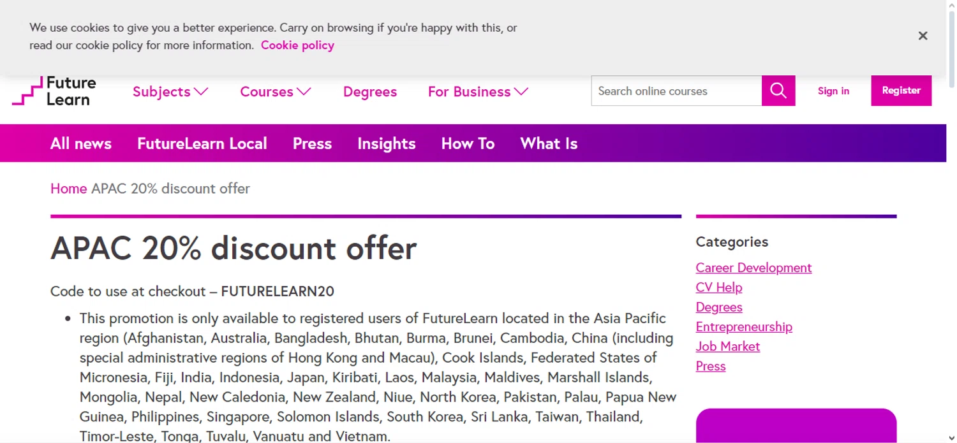Dismiss the cookie banner with the X
Image resolution: width=957 pixels, height=443 pixels.
click(923, 36)
